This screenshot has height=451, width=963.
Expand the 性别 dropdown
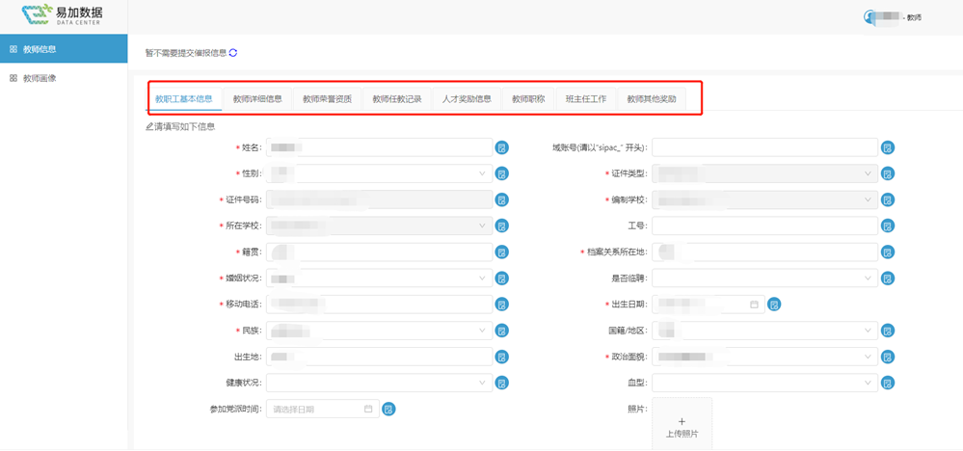(x=379, y=173)
